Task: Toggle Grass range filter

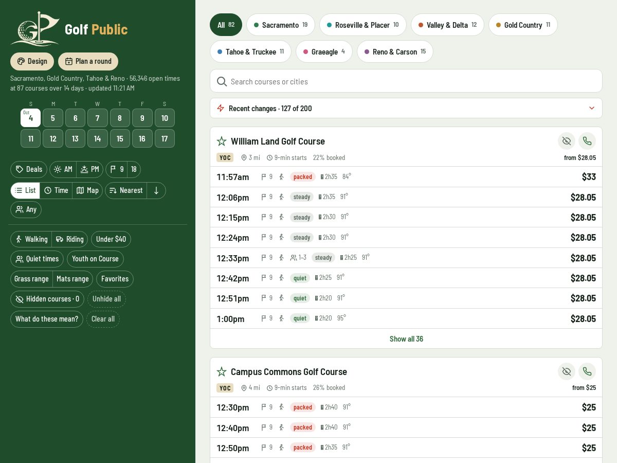Action: (31, 279)
